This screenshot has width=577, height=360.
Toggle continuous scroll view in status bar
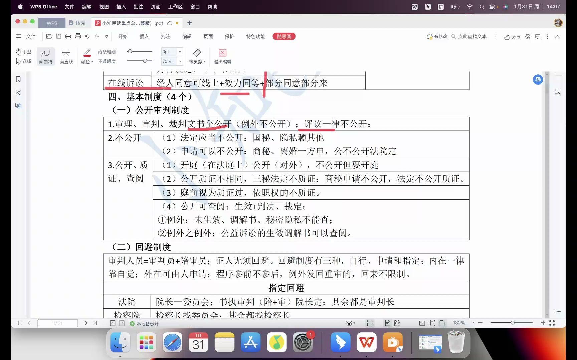[370, 323]
